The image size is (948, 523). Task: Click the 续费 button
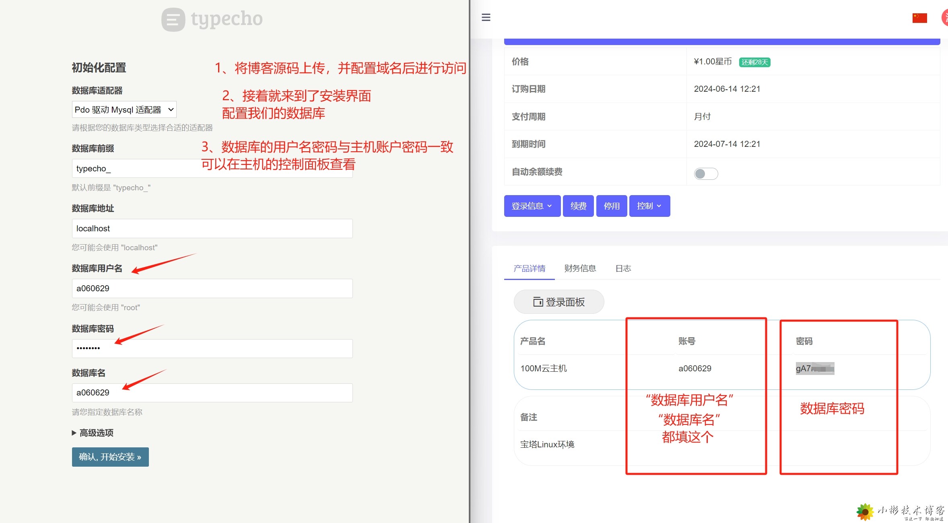click(x=578, y=206)
